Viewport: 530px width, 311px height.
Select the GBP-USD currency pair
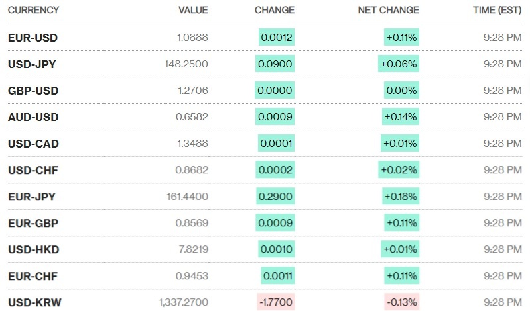coord(33,91)
